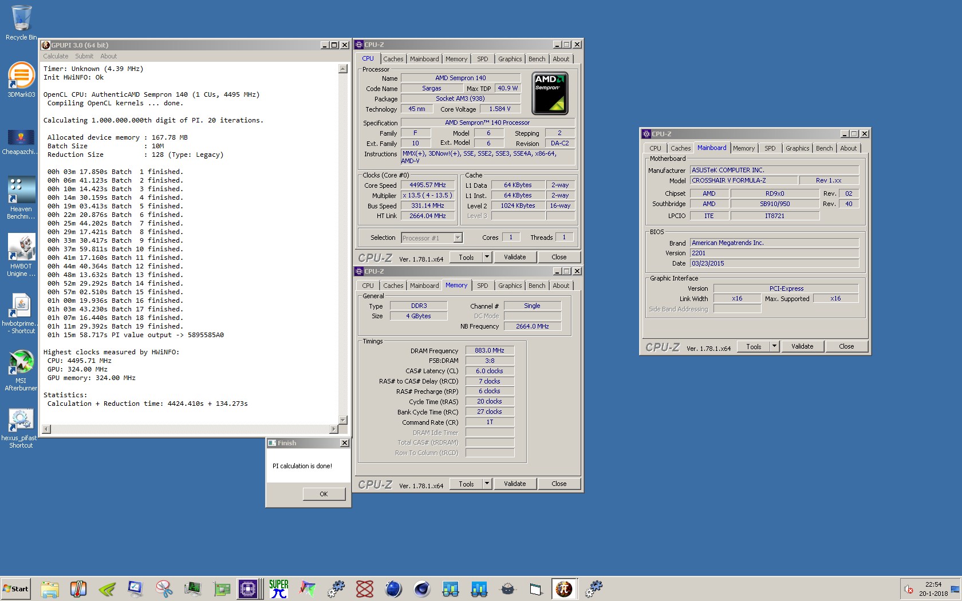Click Close in the CPU tab window
The height and width of the screenshot is (601, 962).
coord(559,258)
